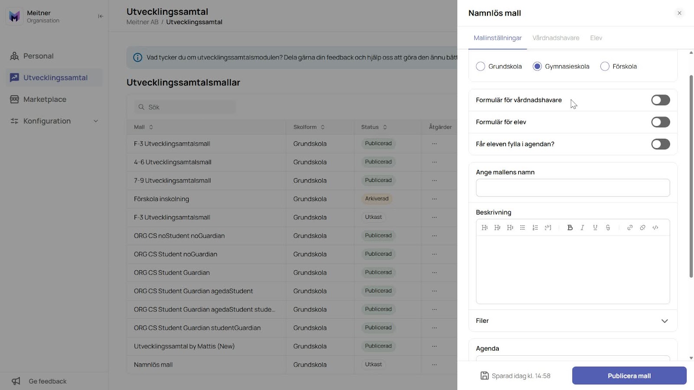
Task: Insert a link in description editor
Action: click(630, 227)
